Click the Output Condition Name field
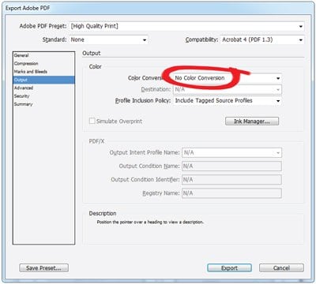This screenshot has height=284, width=316. pyautogui.click(x=231, y=166)
